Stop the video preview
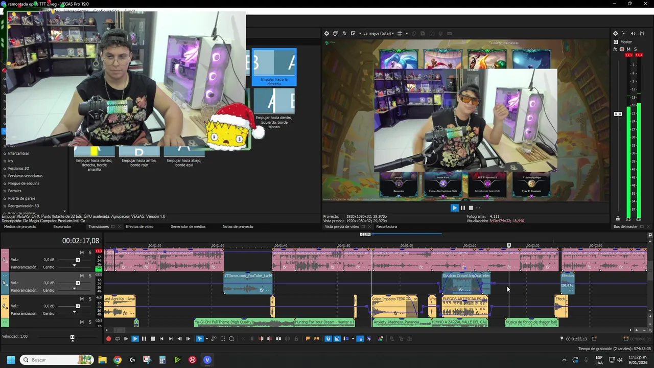The width and height of the screenshot is (654, 368). coord(471,208)
